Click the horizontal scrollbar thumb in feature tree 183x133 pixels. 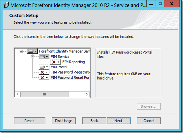(x=44, y=94)
